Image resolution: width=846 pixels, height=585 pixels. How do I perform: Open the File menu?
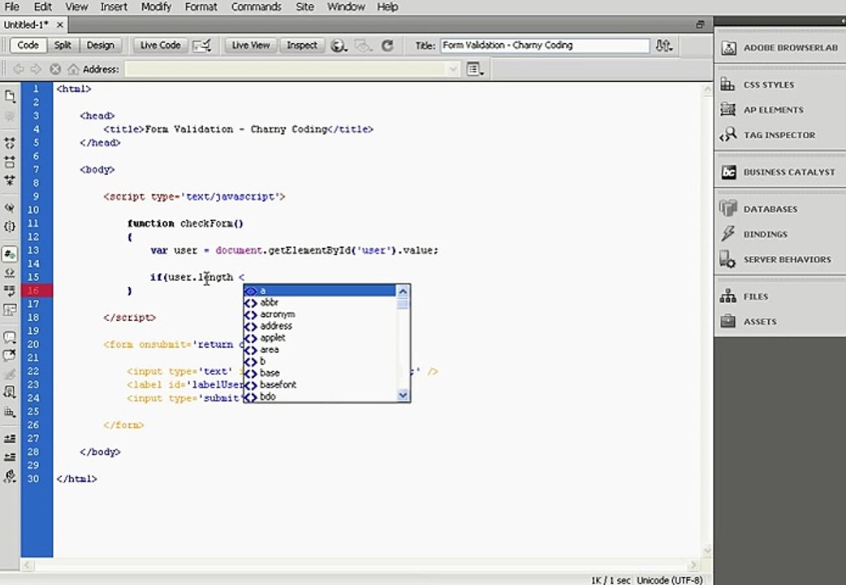[11, 7]
